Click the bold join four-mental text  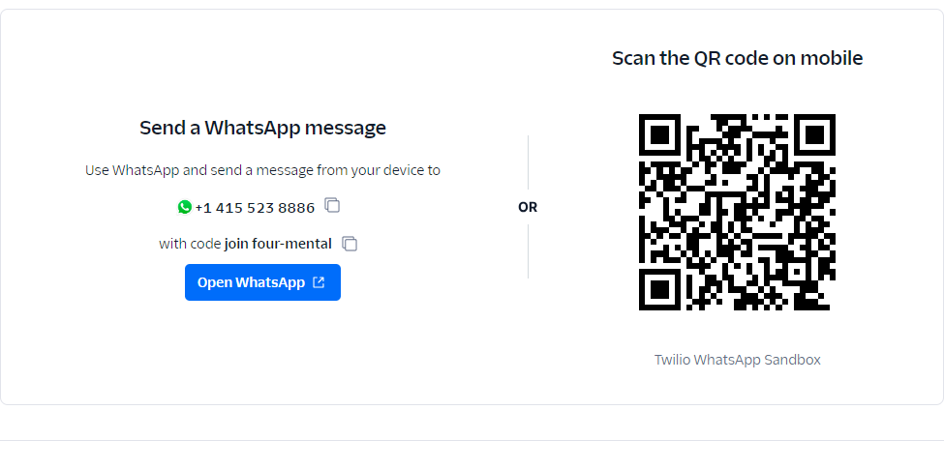tap(278, 244)
